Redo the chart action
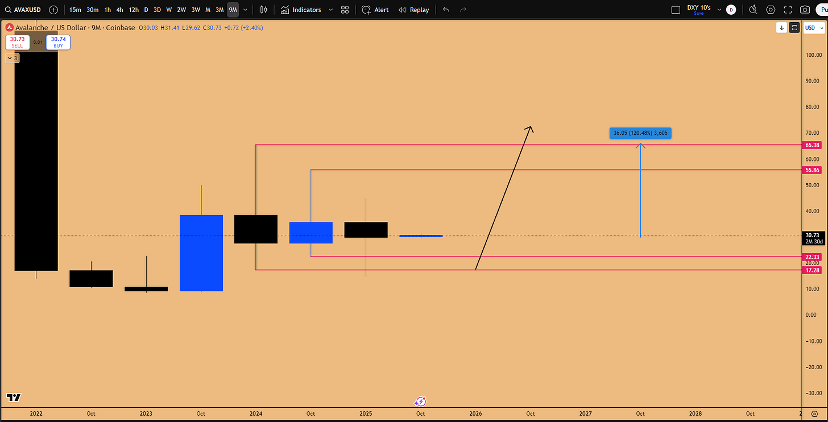 [x=463, y=10]
